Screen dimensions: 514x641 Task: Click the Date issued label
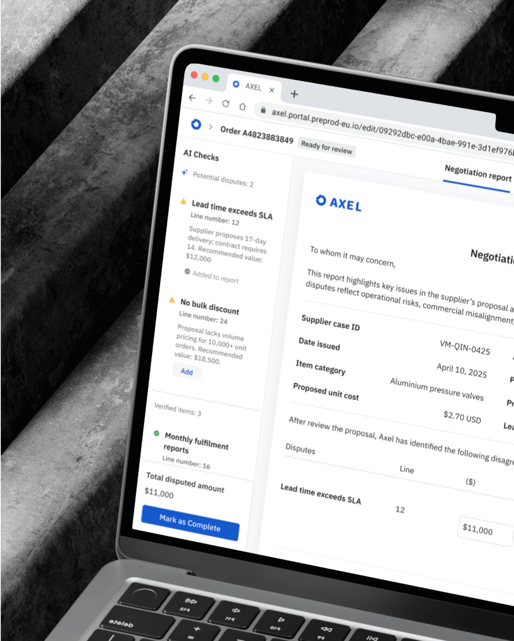pos(319,344)
